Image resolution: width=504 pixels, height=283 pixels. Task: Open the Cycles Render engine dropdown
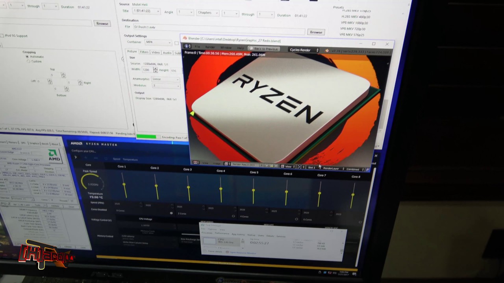click(304, 50)
